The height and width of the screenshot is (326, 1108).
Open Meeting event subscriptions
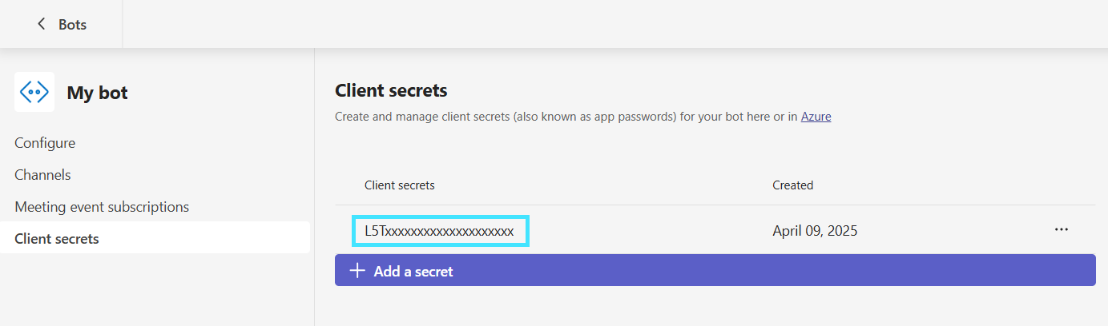point(102,207)
